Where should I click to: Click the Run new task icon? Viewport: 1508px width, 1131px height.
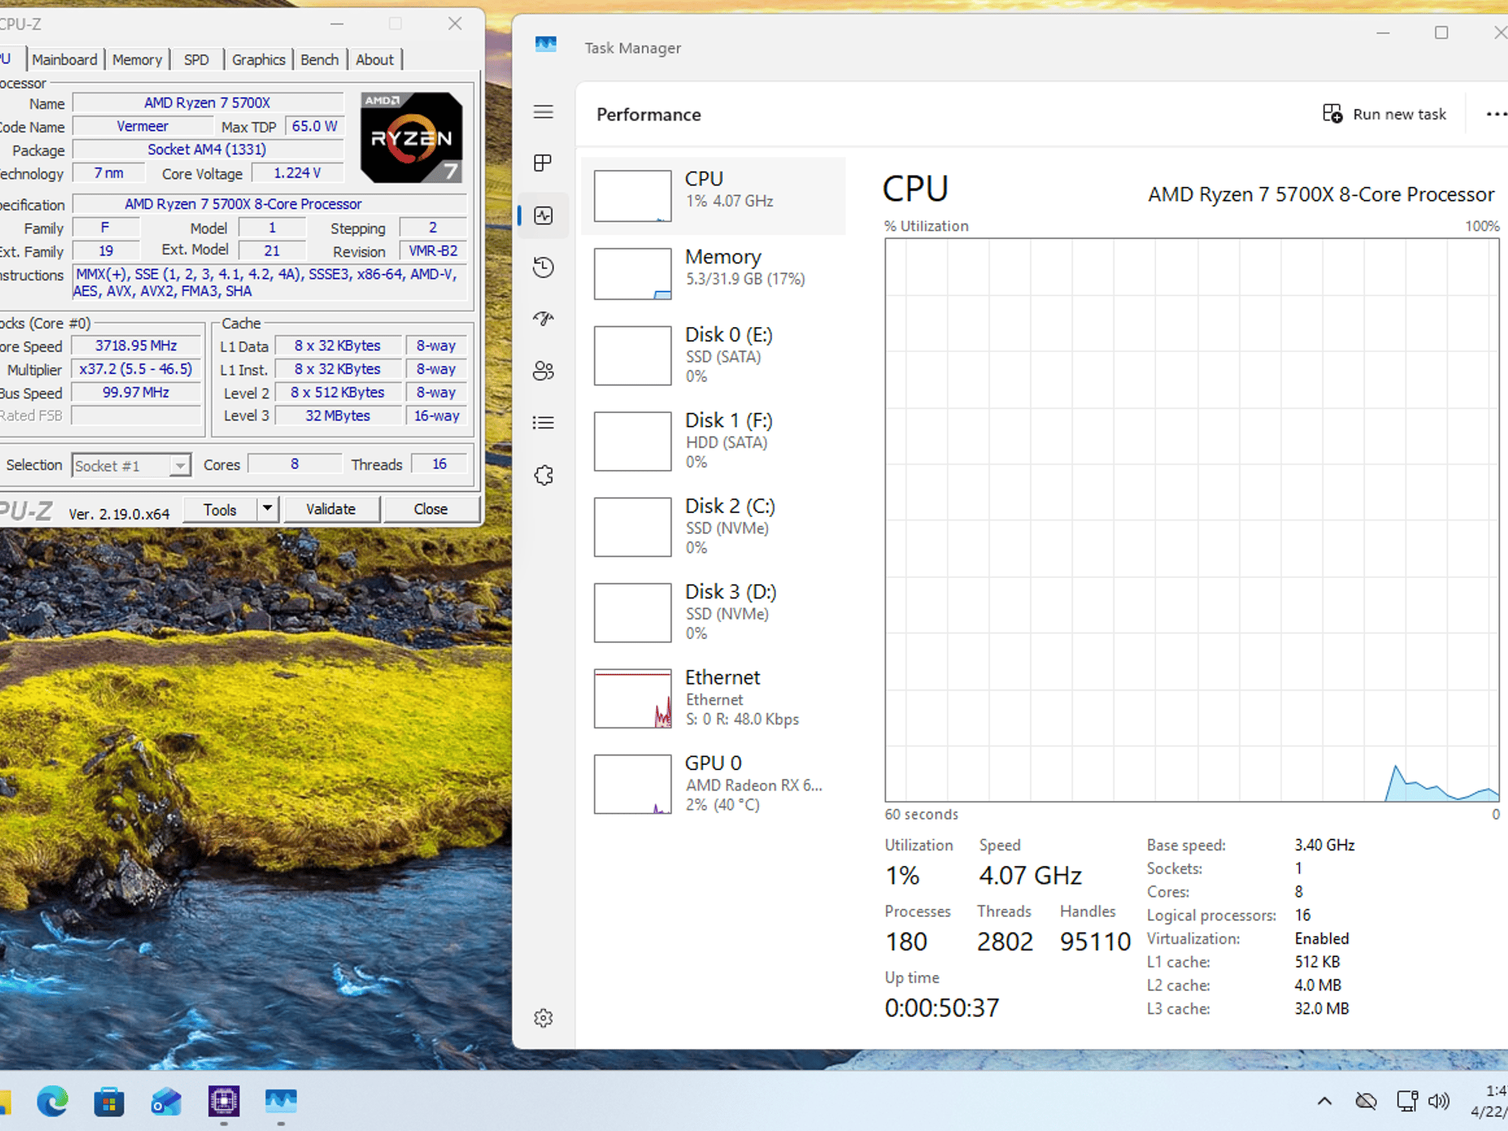[x=1332, y=113]
